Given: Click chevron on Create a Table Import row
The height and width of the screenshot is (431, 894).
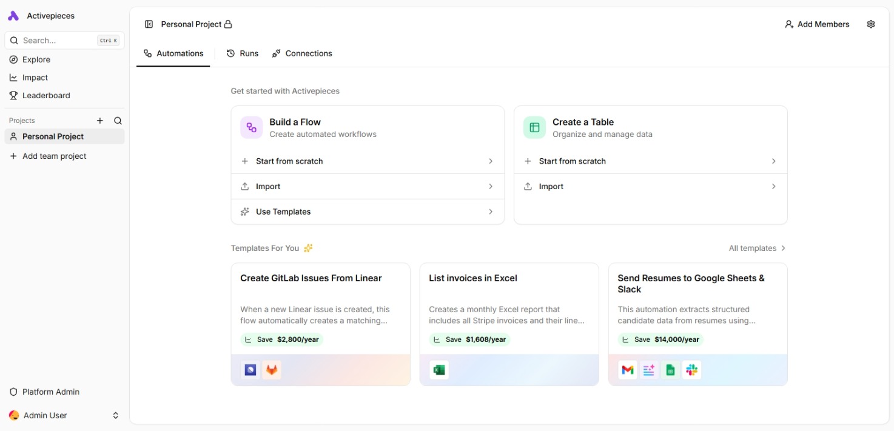Looking at the screenshot, I should point(773,187).
